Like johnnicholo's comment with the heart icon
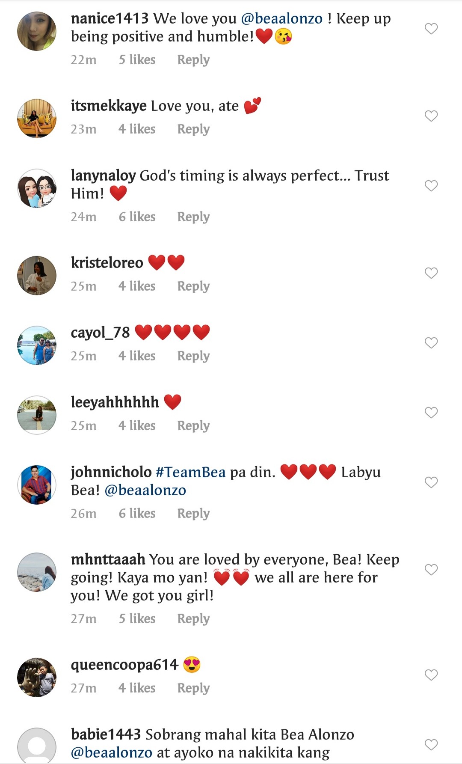The image size is (462, 764). pos(430,482)
